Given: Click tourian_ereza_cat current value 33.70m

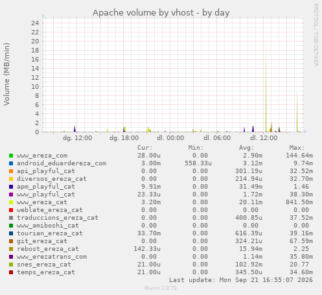Looking at the screenshot, I should tap(149, 233).
